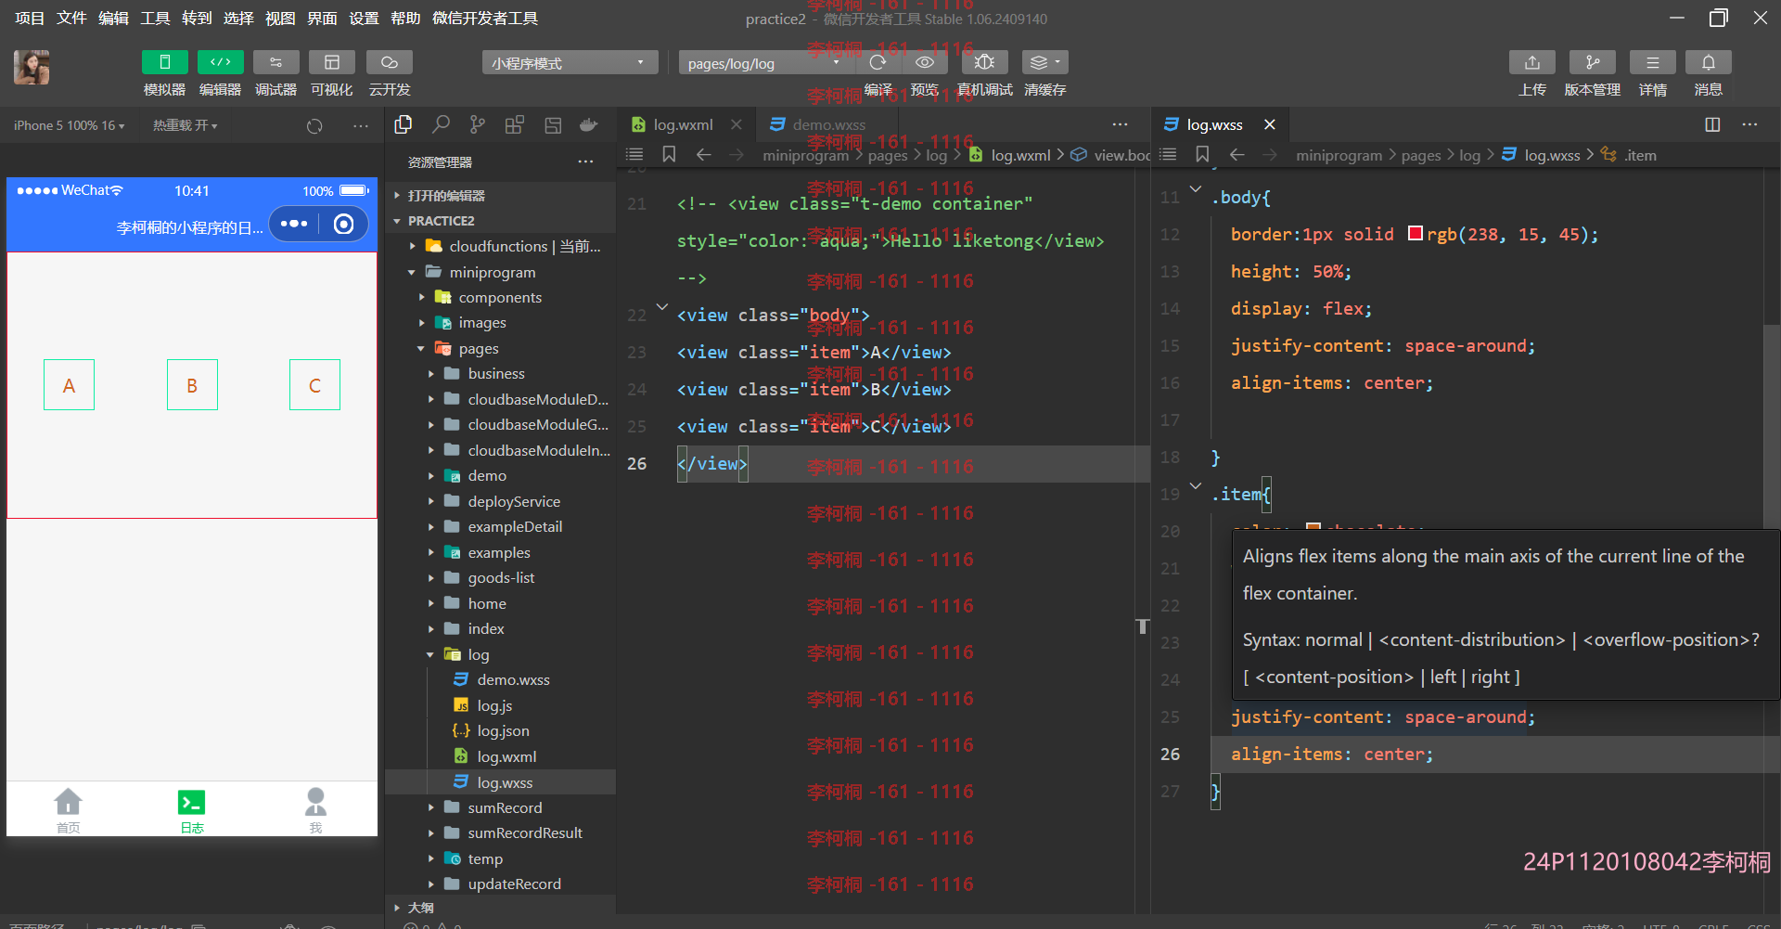
Task: Click the compile refresh icon
Action: pyautogui.click(x=878, y=62)
